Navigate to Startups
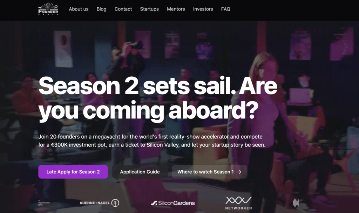The width and height of the screenshot is (359, 213). [x=149, y=9]
